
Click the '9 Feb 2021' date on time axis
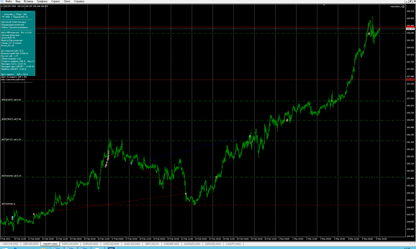5,239
